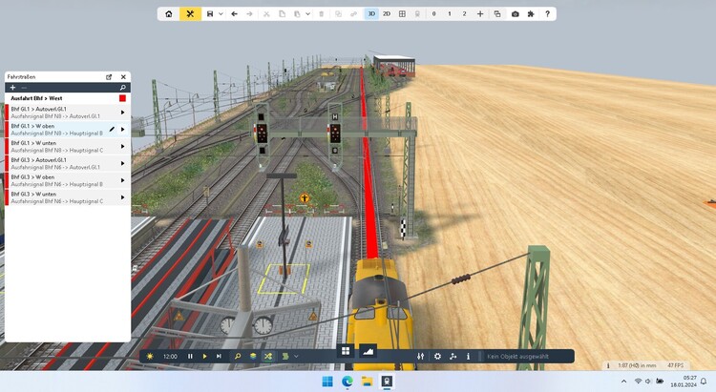The width and height of the screenshot is (716, 392).
Task: Select route Bhf Gl.1 > W unten
Action: click(68, 147)
